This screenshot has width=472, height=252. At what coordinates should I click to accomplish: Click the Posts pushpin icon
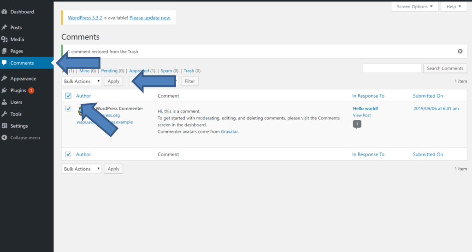(x=4, y=27)
